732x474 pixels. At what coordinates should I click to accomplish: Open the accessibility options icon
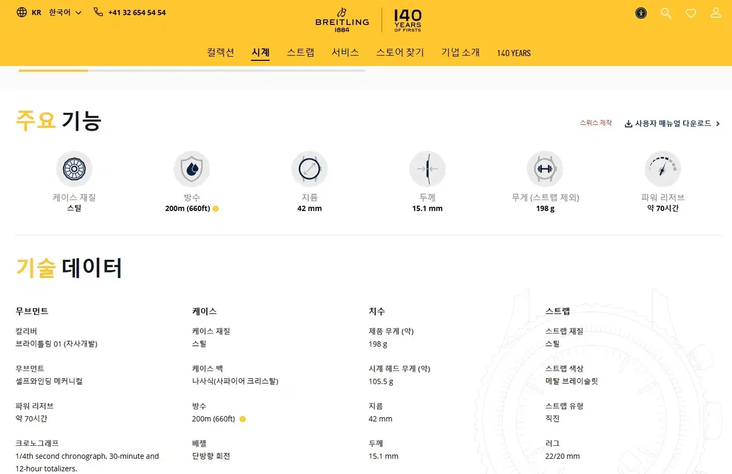[x=640, y=13]
